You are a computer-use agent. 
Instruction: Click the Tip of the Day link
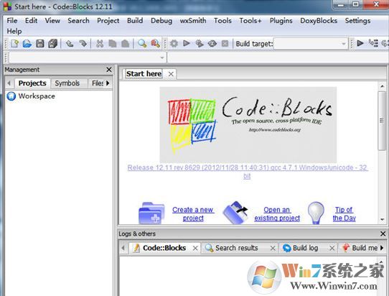pyautogui.click(x=344, y=214)
